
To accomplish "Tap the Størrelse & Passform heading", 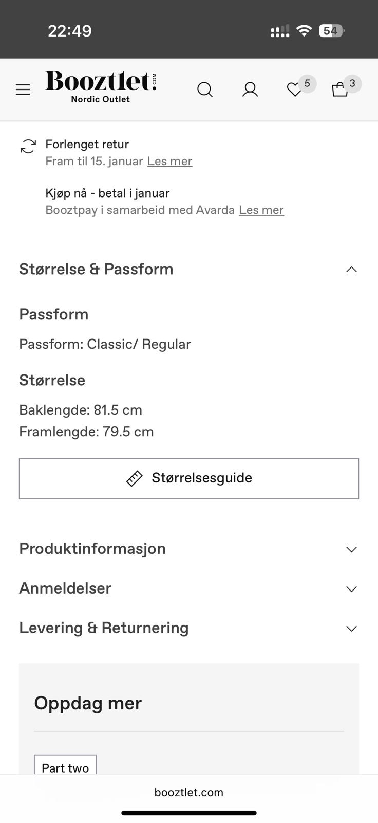I will (96, 269).
